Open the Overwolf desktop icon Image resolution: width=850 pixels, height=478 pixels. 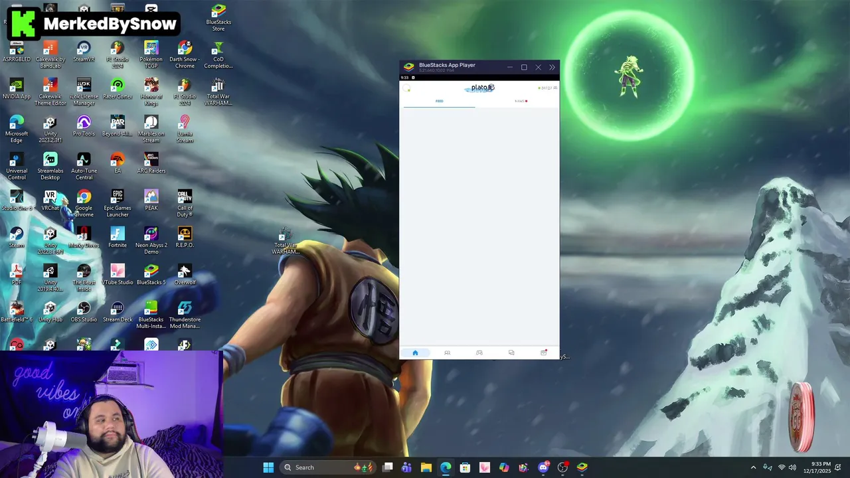185,275
